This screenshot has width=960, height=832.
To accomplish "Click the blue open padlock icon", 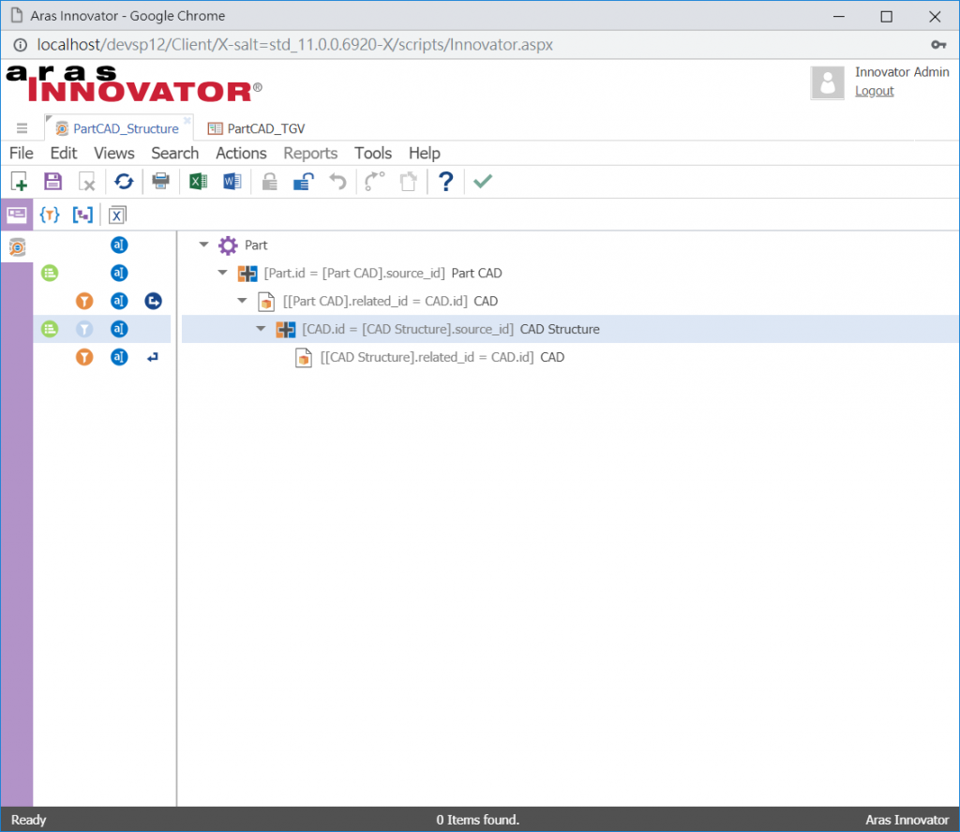I will tap(304, 182).
